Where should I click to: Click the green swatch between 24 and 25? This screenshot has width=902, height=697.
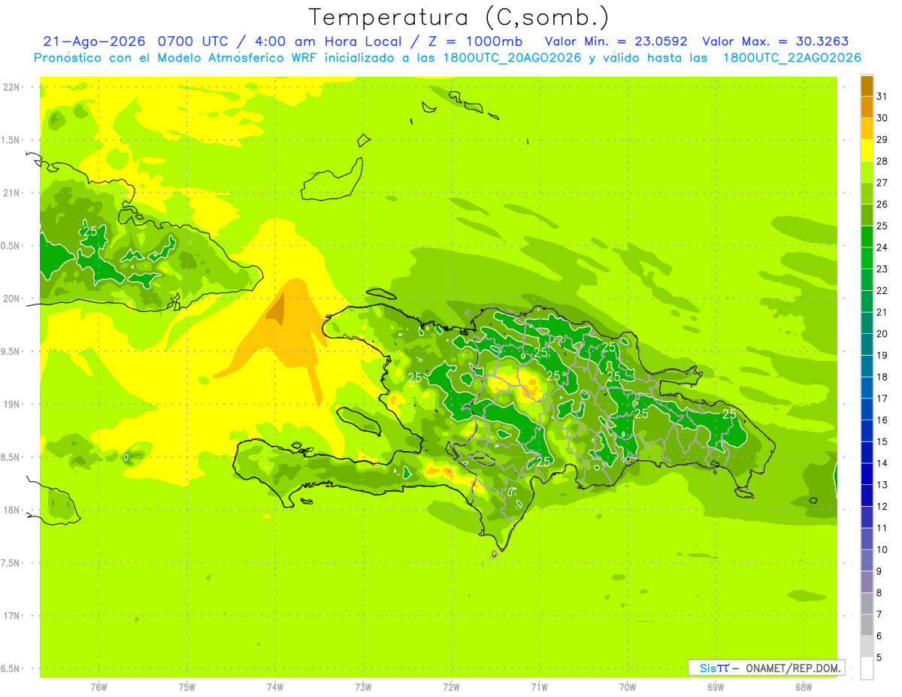pyautogui.click(x=867, y=236)
